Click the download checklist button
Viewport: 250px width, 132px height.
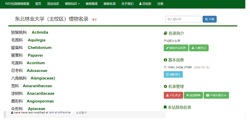click(x=199, y=48)
